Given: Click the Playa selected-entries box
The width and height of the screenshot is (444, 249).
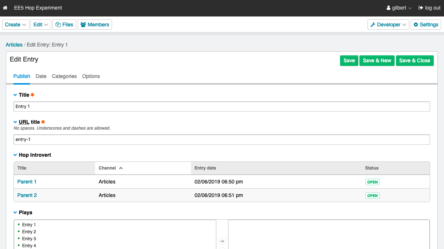Looking at the screenshot, I should [329, 234].
